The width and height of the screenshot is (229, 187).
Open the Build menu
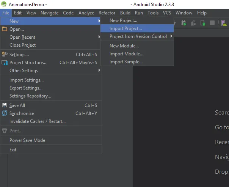125,13
